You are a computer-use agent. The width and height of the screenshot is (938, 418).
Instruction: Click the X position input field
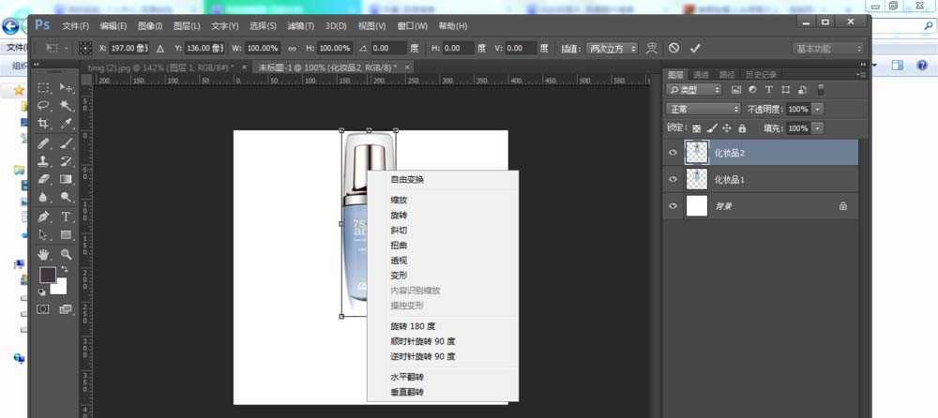[x=129, y=48]
